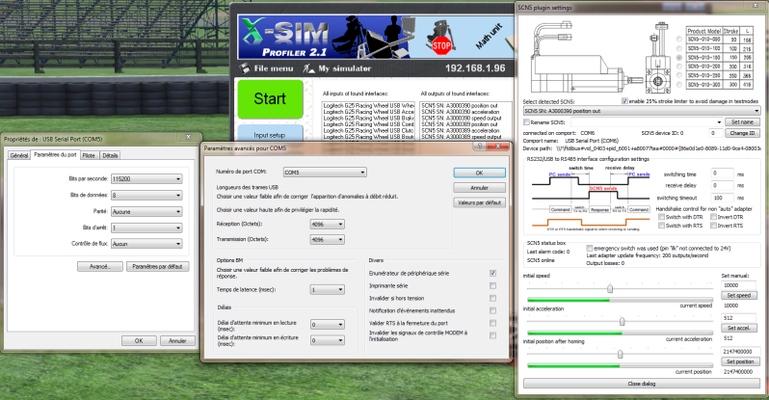769x400 pixels.
Task: Switch to the Détails tab
Action: click(x=110, y=155)
